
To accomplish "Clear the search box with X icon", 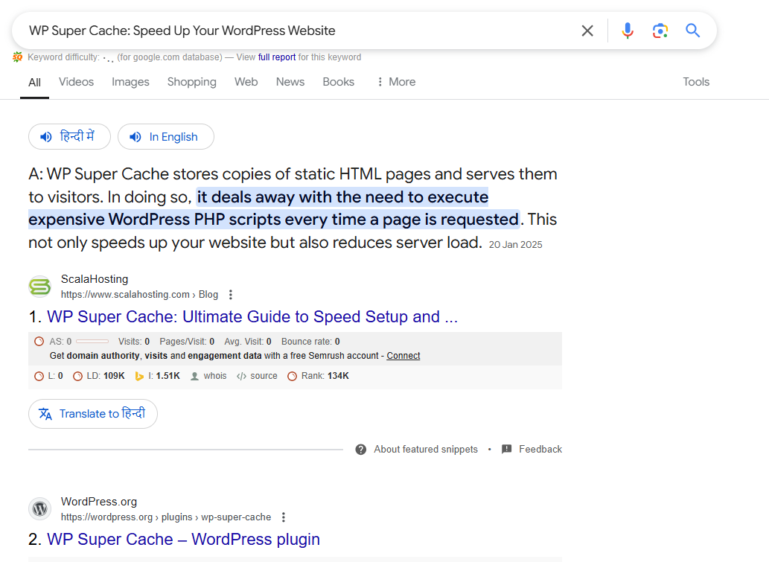I will click(587, 31).
